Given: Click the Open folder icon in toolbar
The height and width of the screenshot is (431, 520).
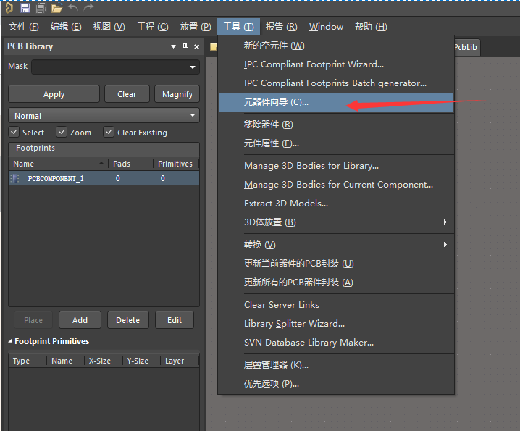Looking at the screenshot, I should coord(56,8).
